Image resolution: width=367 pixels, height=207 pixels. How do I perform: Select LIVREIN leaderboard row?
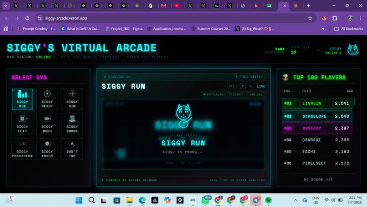[x=317, y=103]
